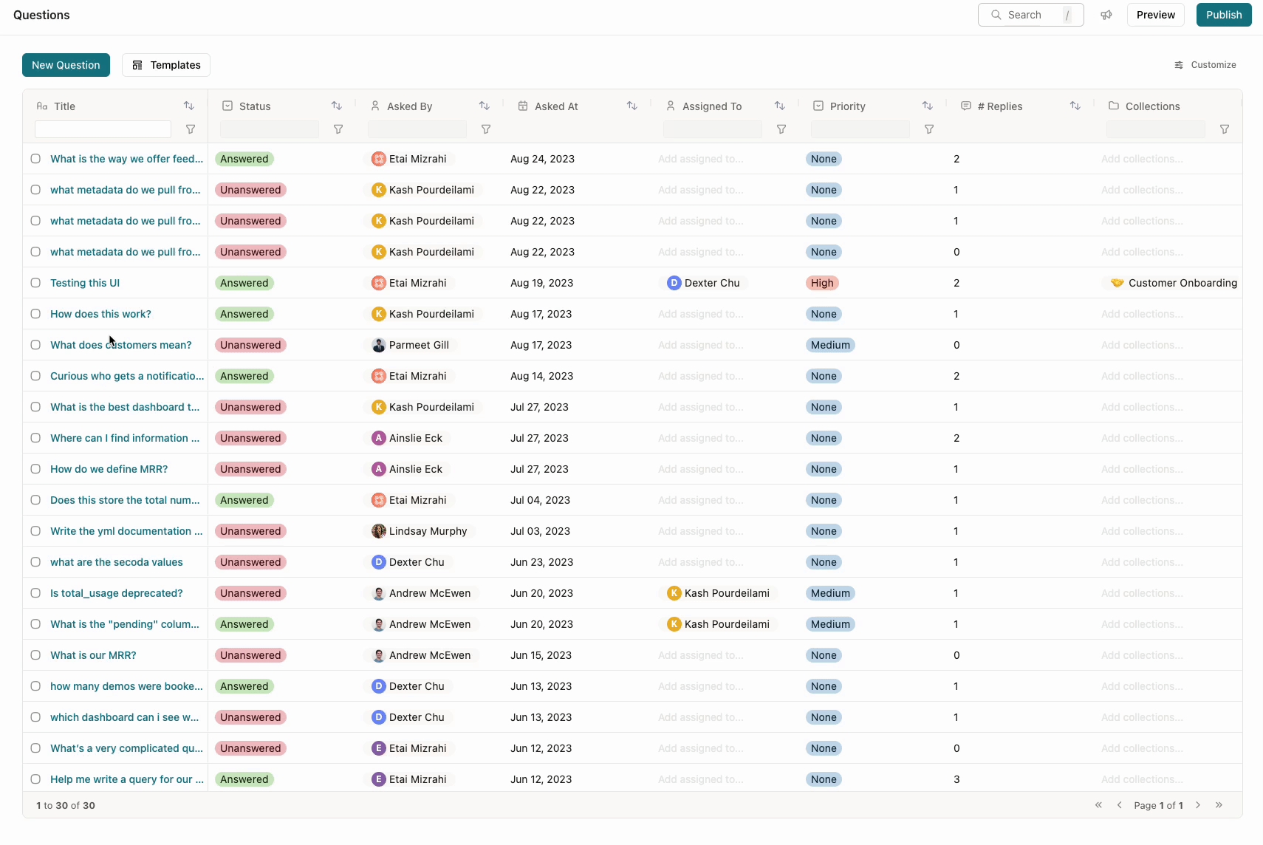Open the How does this work? question
The height and width of the screenshot is (845, 1263).
[x=100, y=314]
